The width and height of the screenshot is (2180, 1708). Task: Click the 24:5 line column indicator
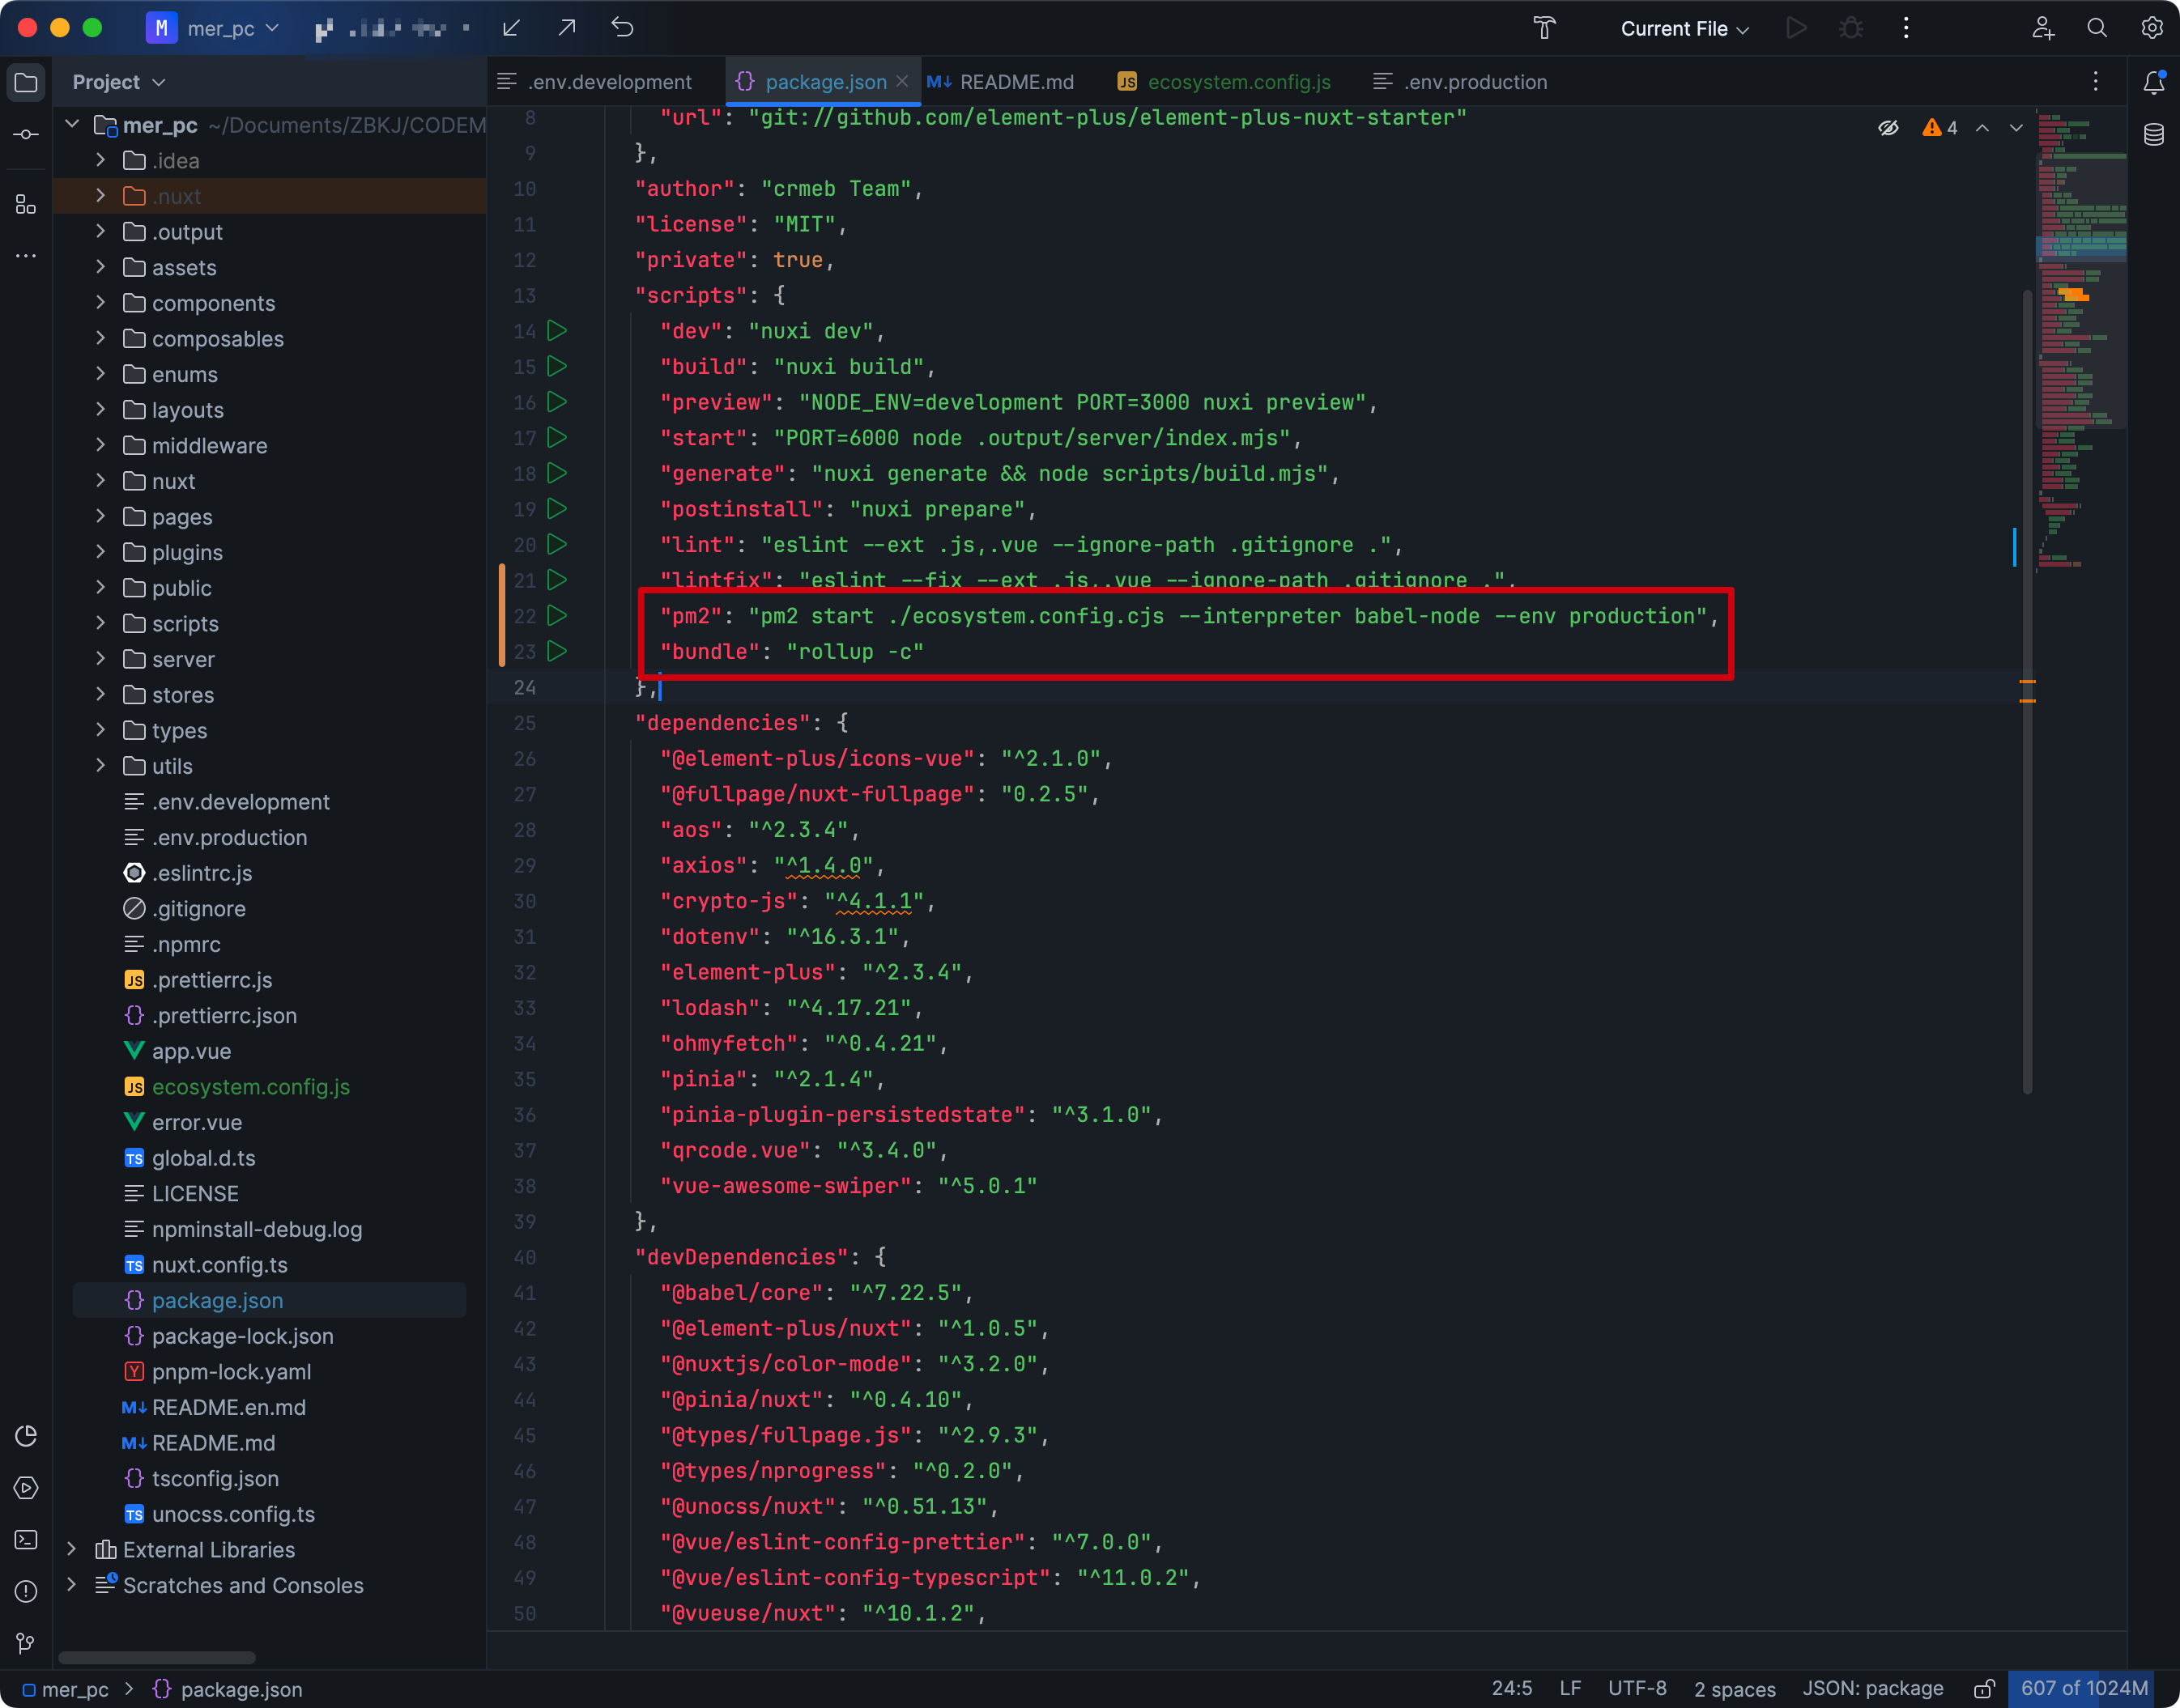click(x=1512, y=1689)
